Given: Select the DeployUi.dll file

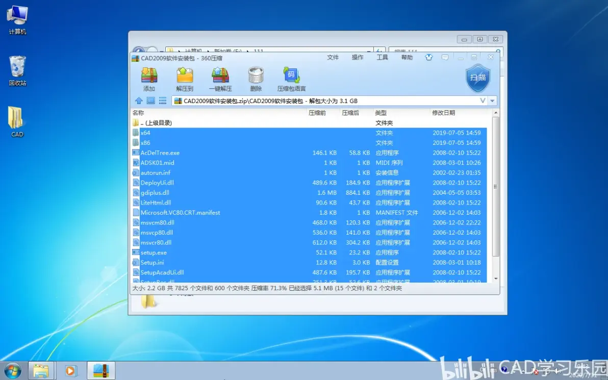Looking at the screenshot, I should click(x=309, y=183).
